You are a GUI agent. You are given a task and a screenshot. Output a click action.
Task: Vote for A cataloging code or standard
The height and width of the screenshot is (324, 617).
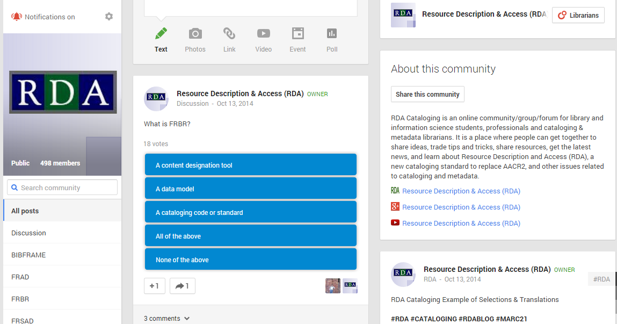pyautogui.click(x=251, y=212)
